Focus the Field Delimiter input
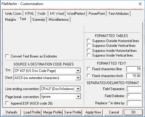145x117 pixels. tap(134, 96)
